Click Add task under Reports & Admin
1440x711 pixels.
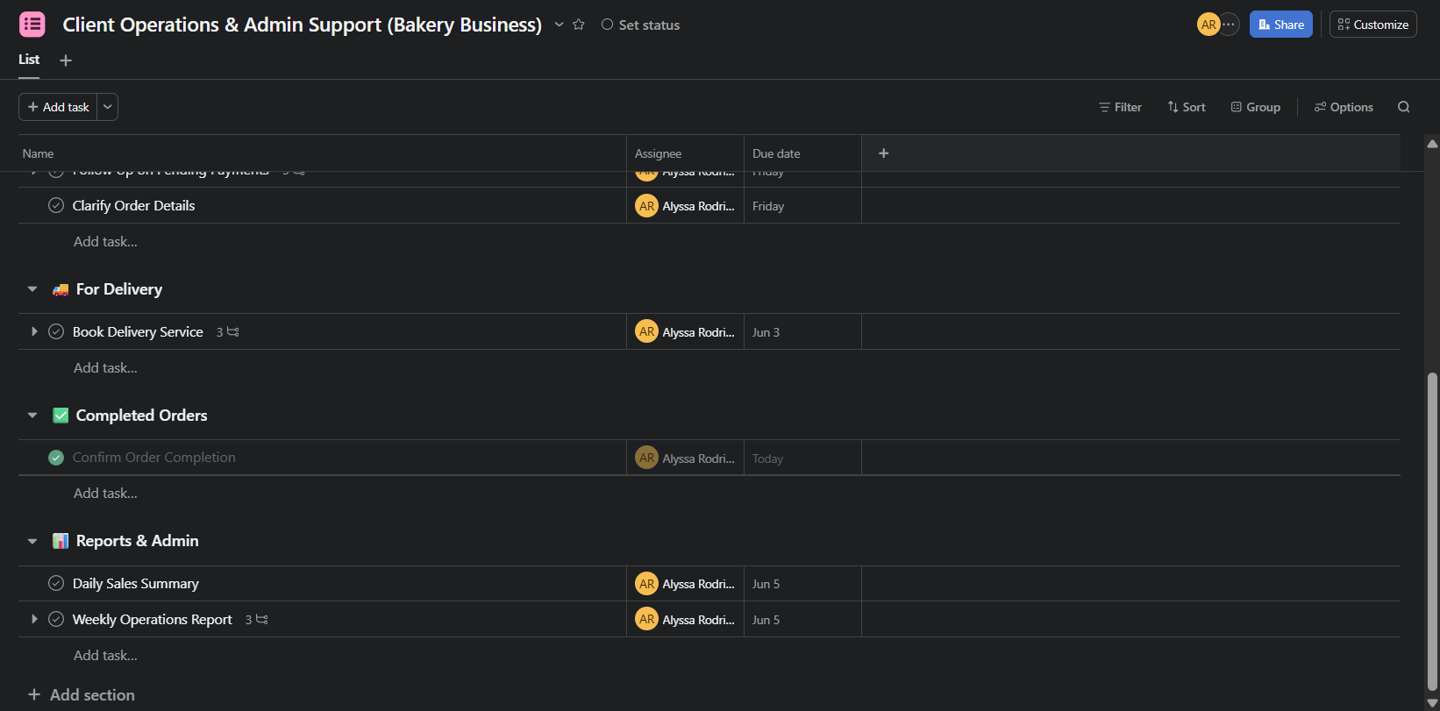tap(105, 655)
